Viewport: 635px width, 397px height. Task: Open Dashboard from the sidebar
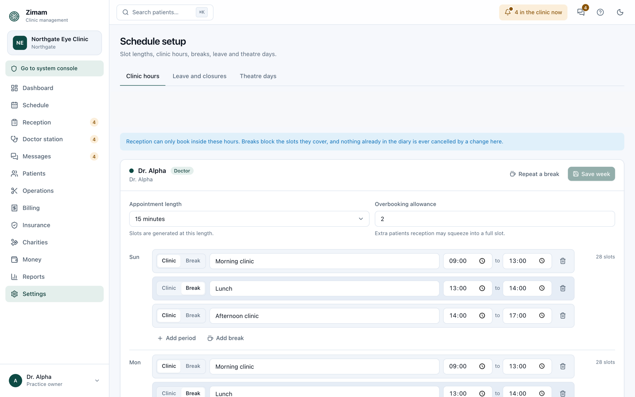(x=54, y=88)
